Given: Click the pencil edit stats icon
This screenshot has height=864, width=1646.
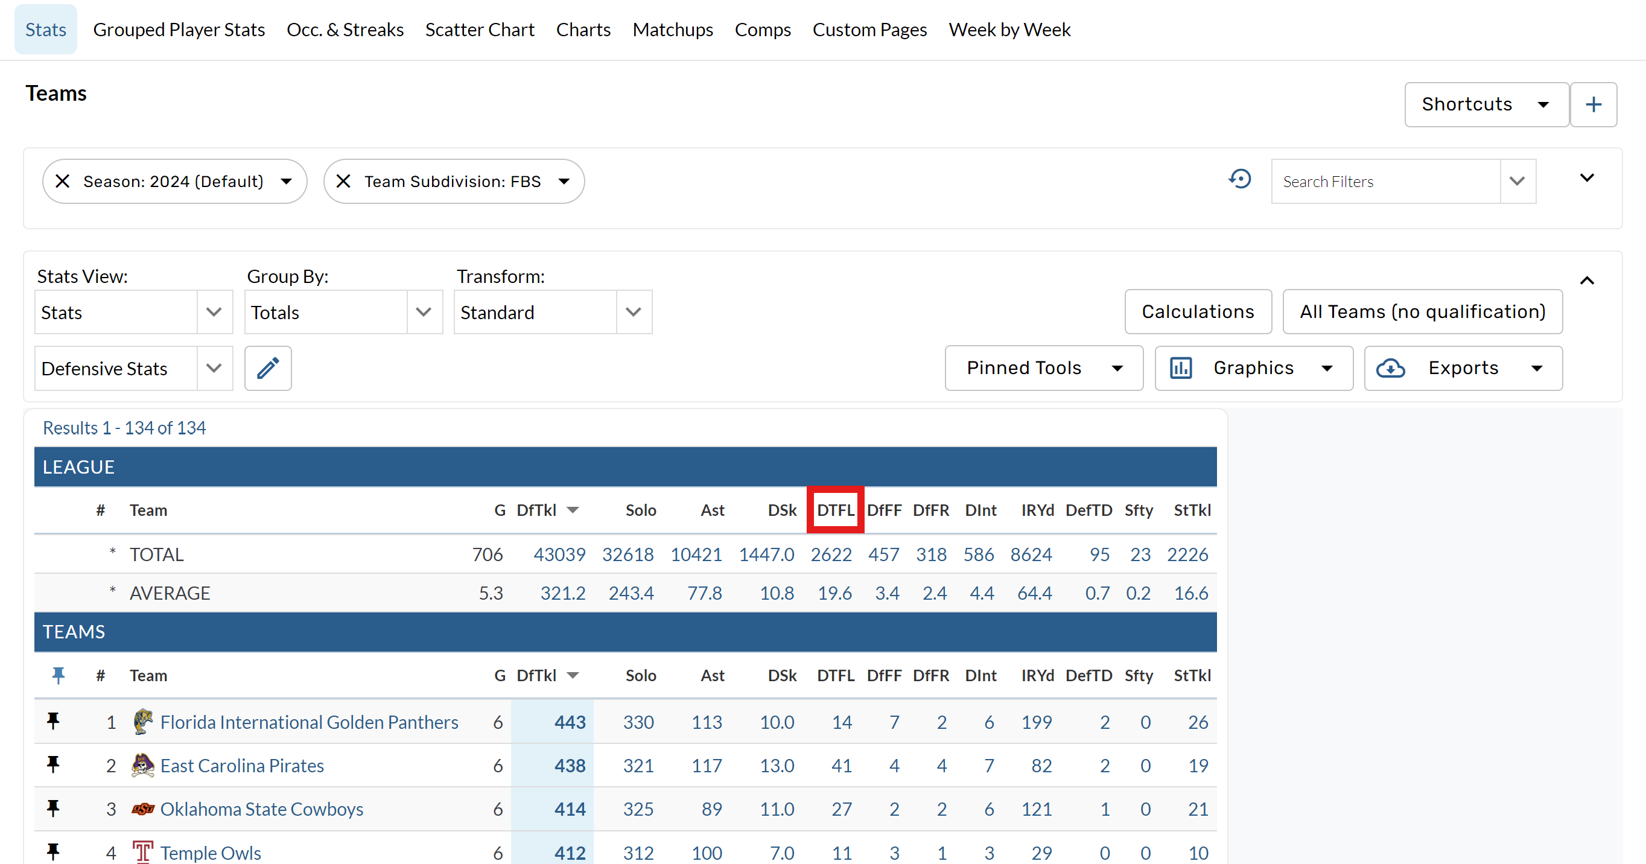Looking at the screenshot, I should (x=268, y=368).
